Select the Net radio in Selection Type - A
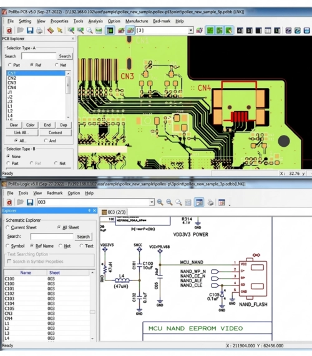312x356 pixels. (57, 65)
